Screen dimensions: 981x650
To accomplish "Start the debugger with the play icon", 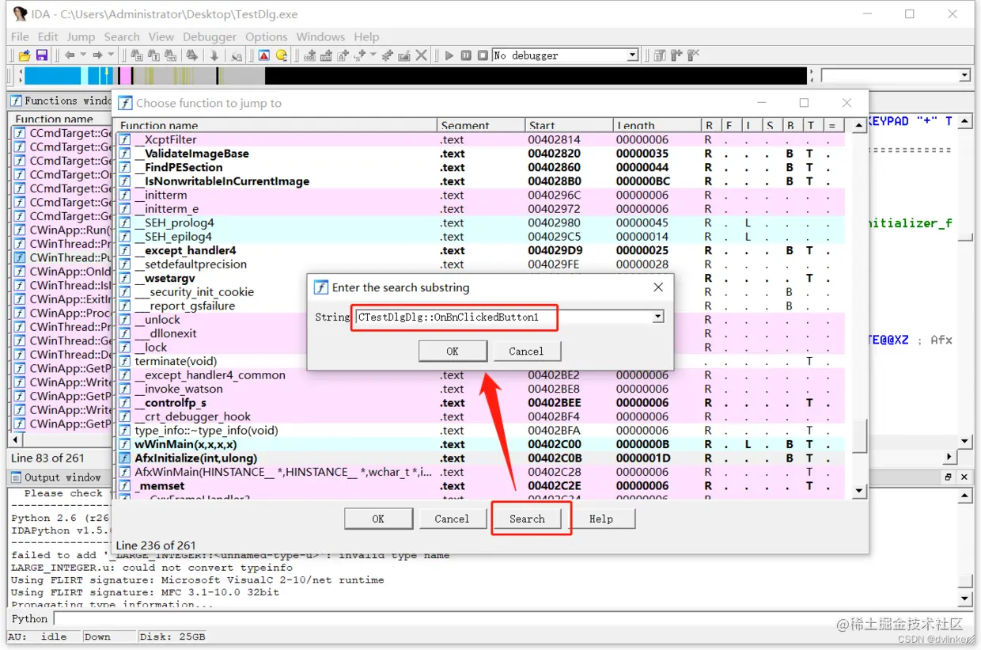I will click(449, 55).
